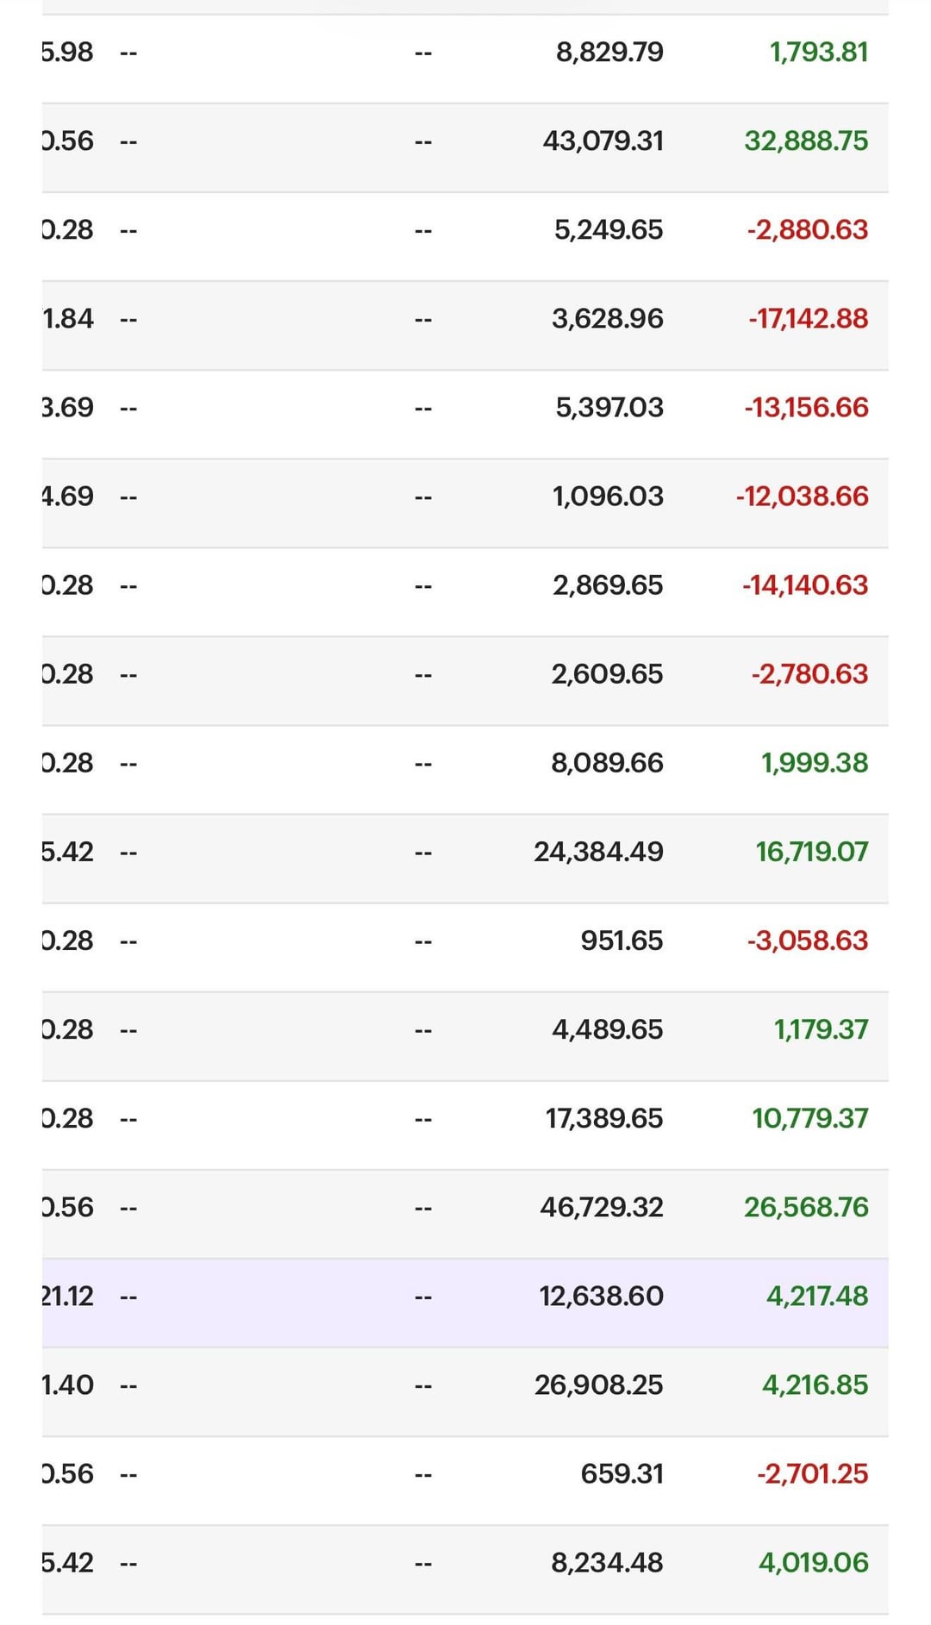Select the green 26,568.76 gain value
The width and height of the screenshot is (931, 1625).
click(806, 1207)
